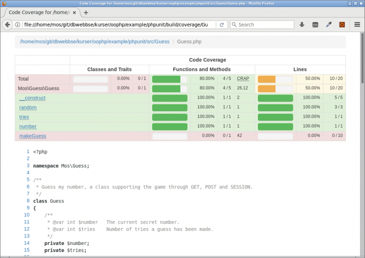Click the 3 / 3 lines value for random

(338, 107)
